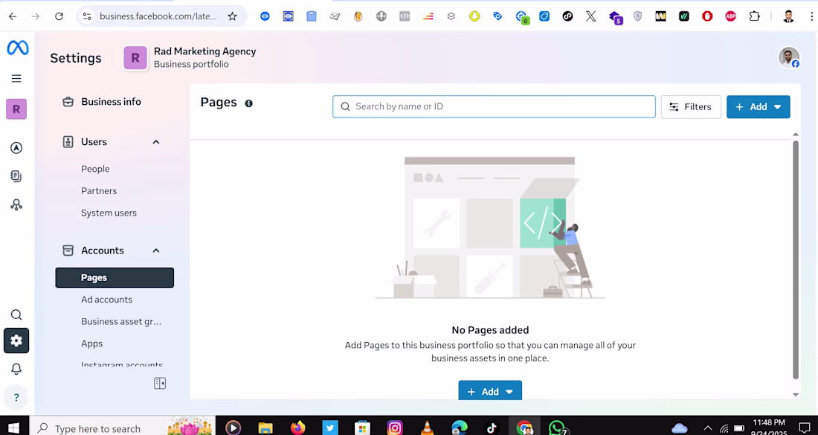Image resolution: width=818 pixels, height=435 pixels.
Task: Open the compass navigation icon in left rail
Action: [x=16, y=148]
